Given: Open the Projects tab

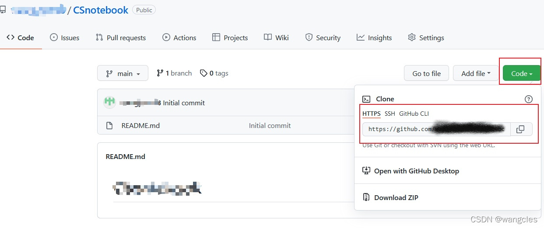Looking at the screenshot, I should (x=230, y=38).
